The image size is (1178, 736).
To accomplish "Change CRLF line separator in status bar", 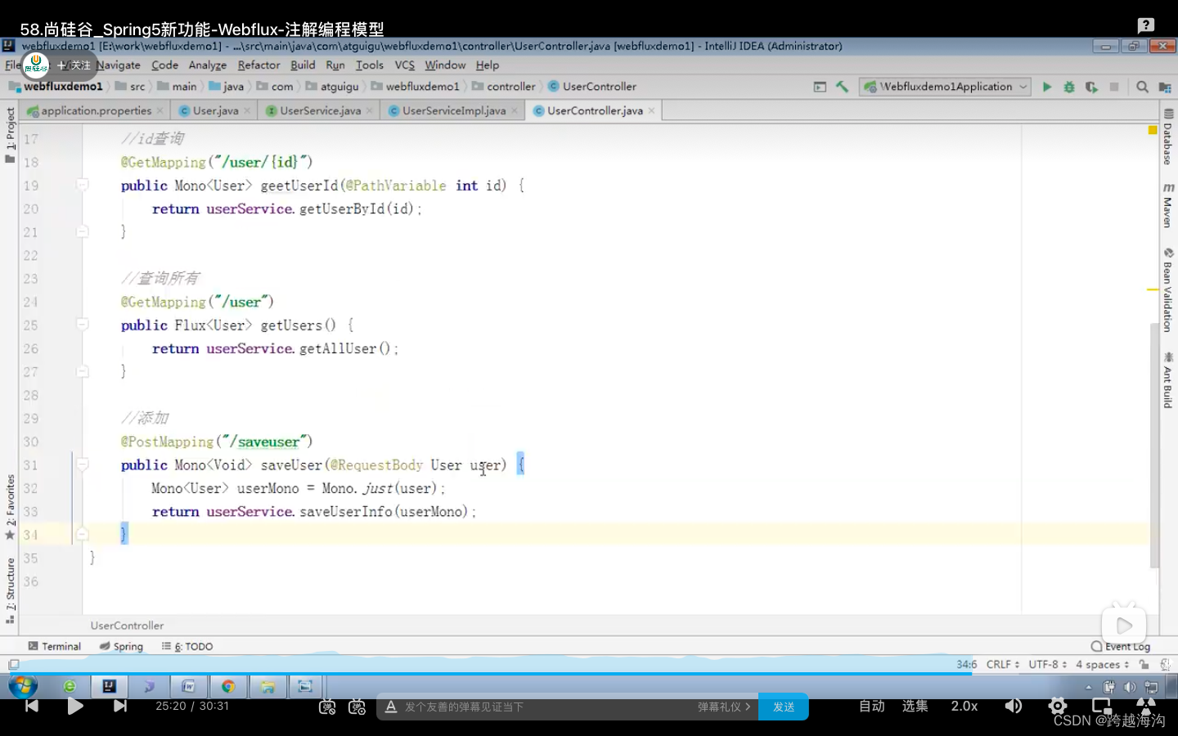I will pos(1003,664).
